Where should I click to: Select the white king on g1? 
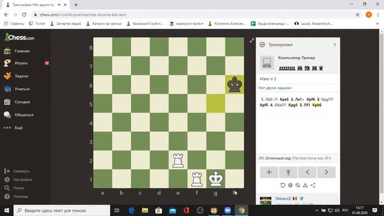(216, 179)
